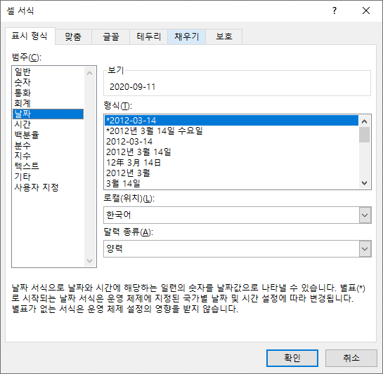Open the 채우기 tab
The height and width of the screenshot is (374, 383).
(186, 37)
